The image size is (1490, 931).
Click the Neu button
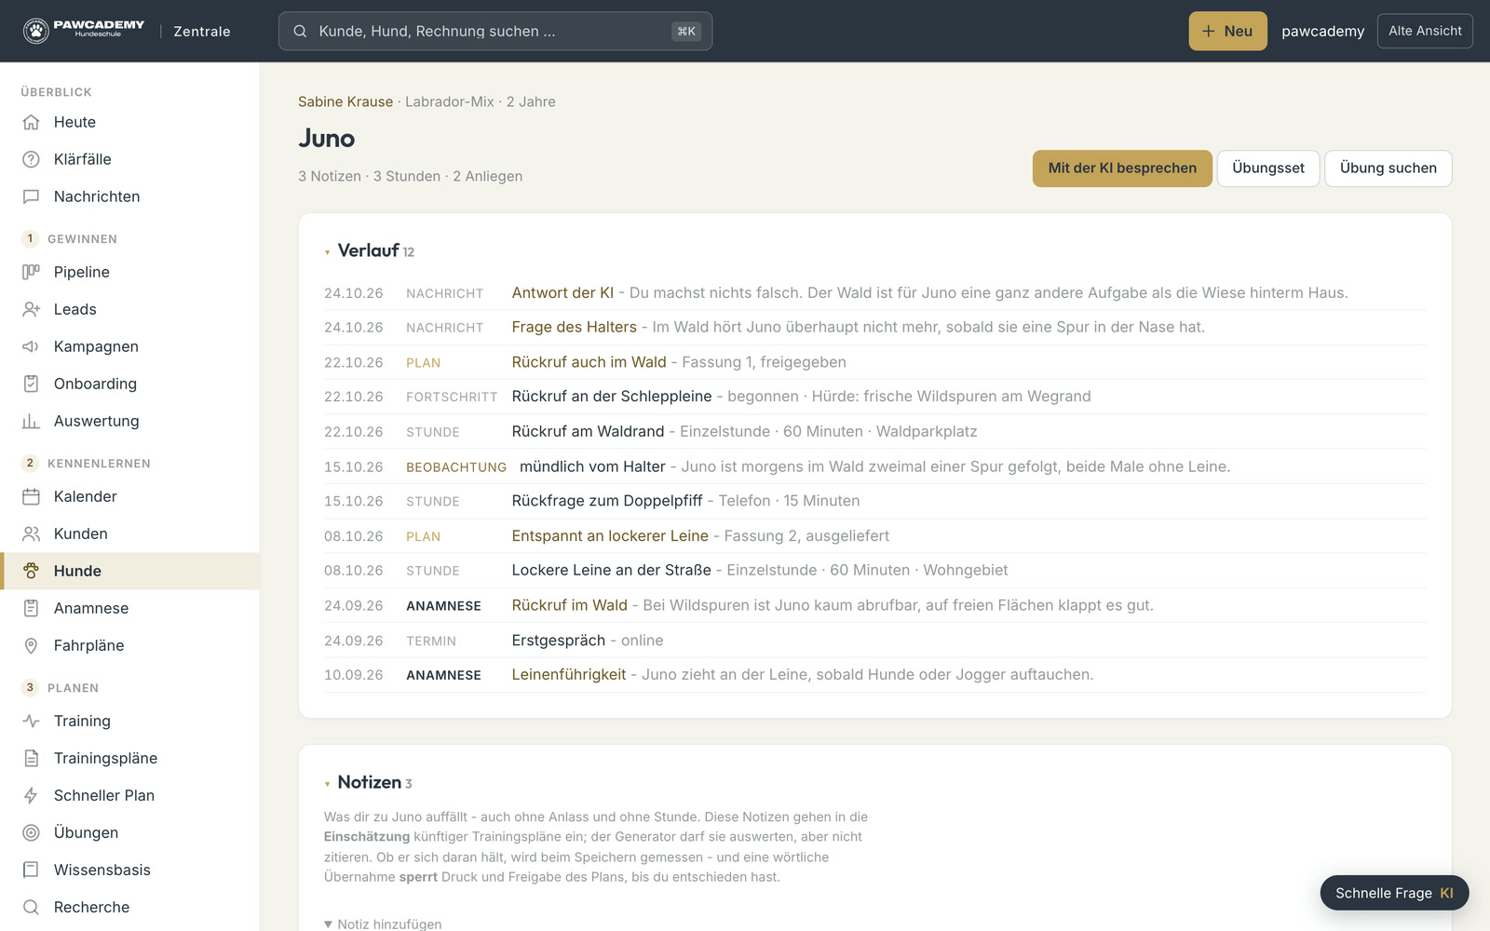click(1227, 31)
